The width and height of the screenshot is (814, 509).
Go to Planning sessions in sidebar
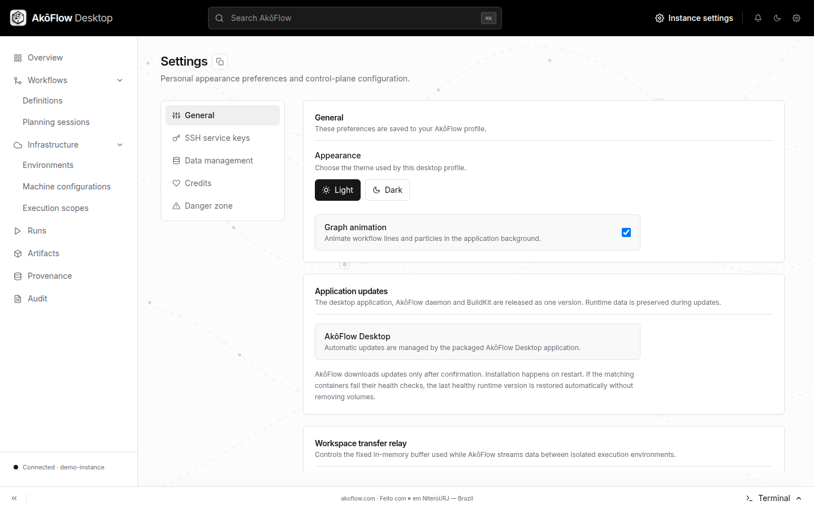[56, 122]
